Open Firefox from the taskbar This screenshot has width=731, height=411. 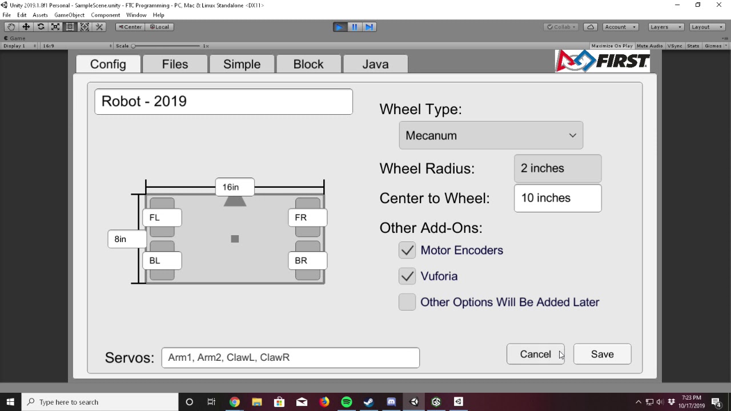point(324,402)
